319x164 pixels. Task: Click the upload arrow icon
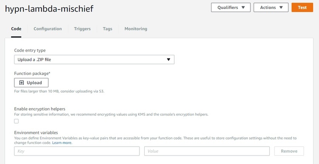(22, 83)
